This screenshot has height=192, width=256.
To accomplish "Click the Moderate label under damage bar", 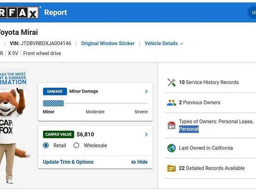I will [x=95, y=112].
